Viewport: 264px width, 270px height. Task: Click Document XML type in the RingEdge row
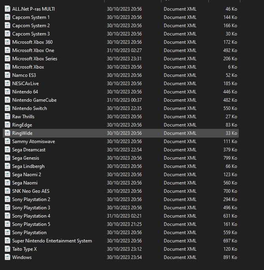[x=180, y=125]
